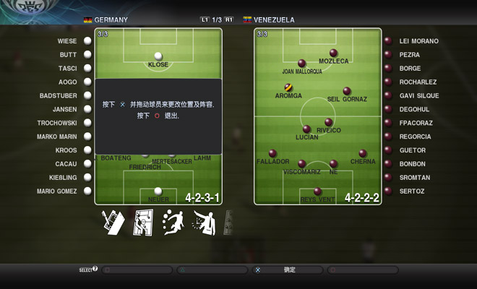This screenshot has width=477, height=289.
Task: Open the manager instructions icon
Action: tap(204, 223)
